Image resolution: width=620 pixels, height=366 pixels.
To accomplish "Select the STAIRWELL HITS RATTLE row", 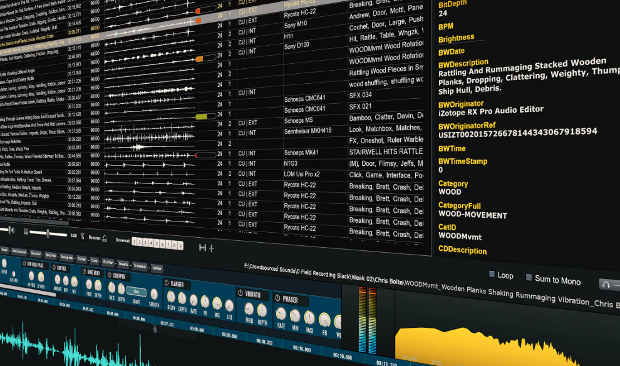I will click(x=385, y=152).
